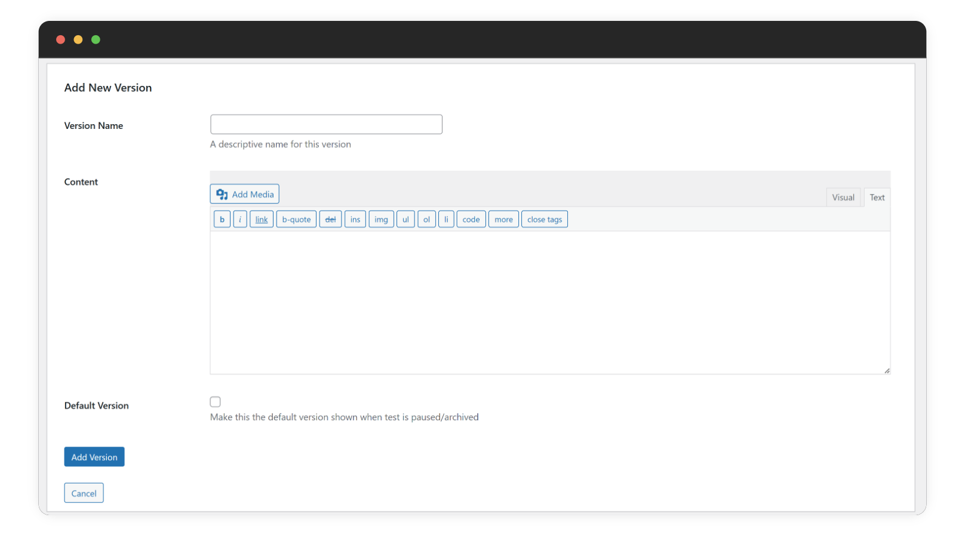Click the 'Version Name' field label
Image resolution: width=965 pixels, height=539 pixels.
click(x=94, y=126)
